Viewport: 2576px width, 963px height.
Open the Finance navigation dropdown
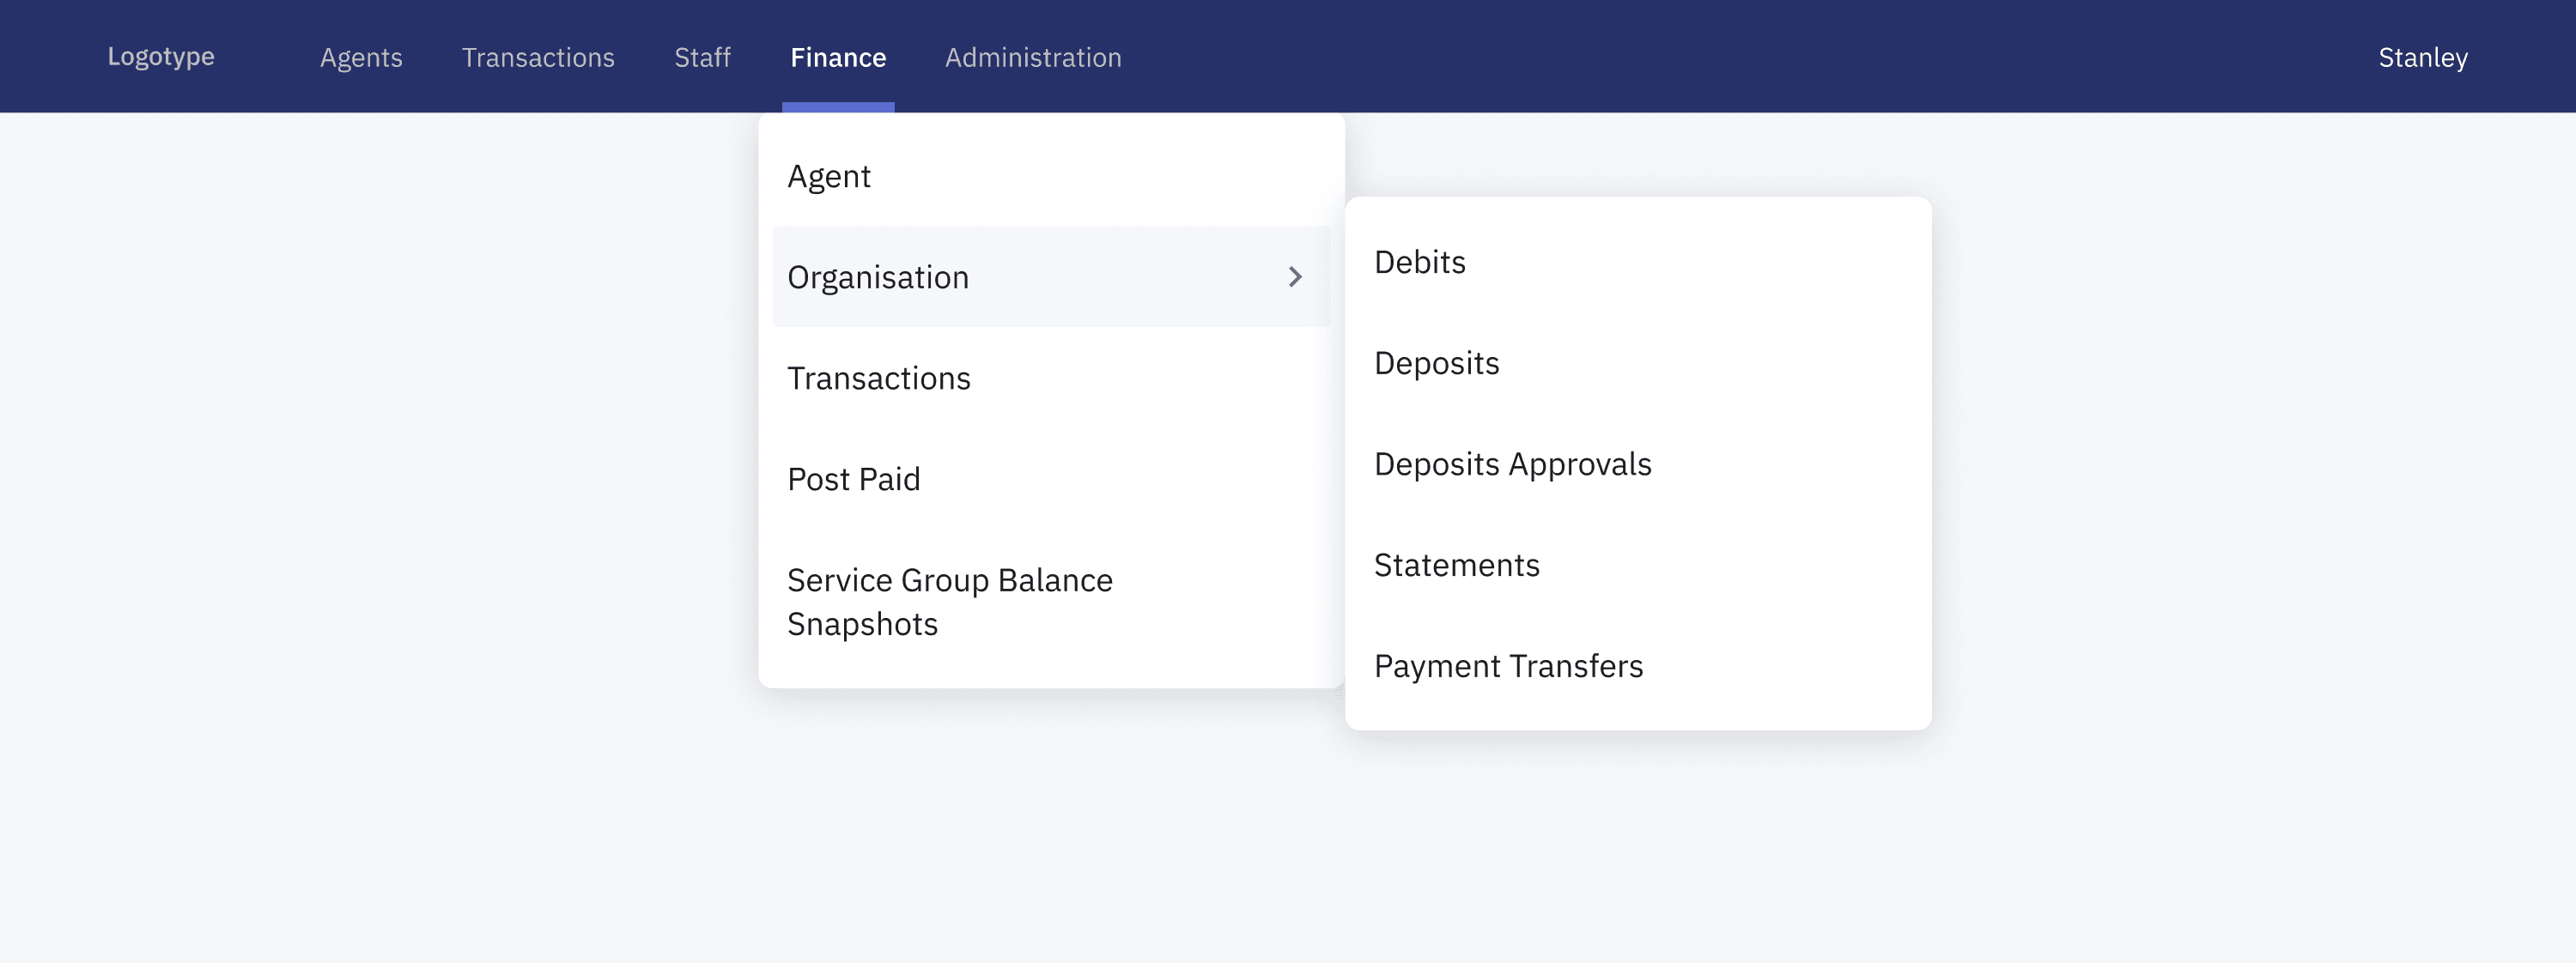(837, 57)
